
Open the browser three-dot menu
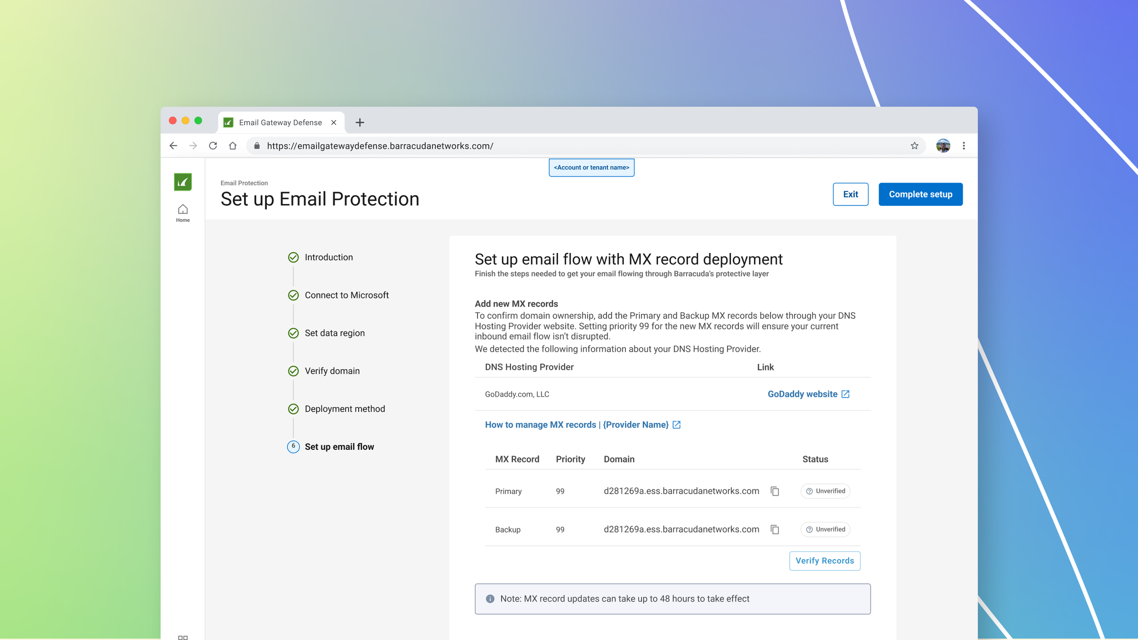coord(963,146)
